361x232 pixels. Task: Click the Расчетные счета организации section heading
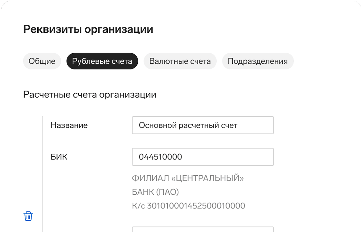tap(89, 94)
